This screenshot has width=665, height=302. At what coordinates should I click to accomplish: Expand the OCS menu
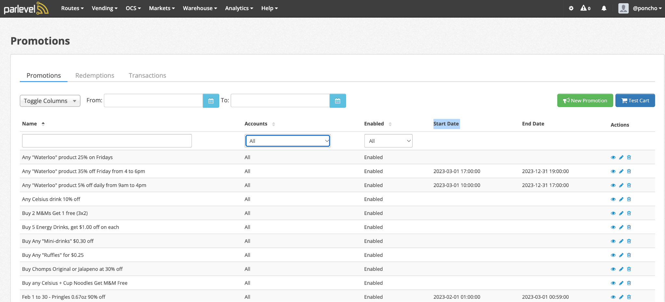[x=133, y=8]
